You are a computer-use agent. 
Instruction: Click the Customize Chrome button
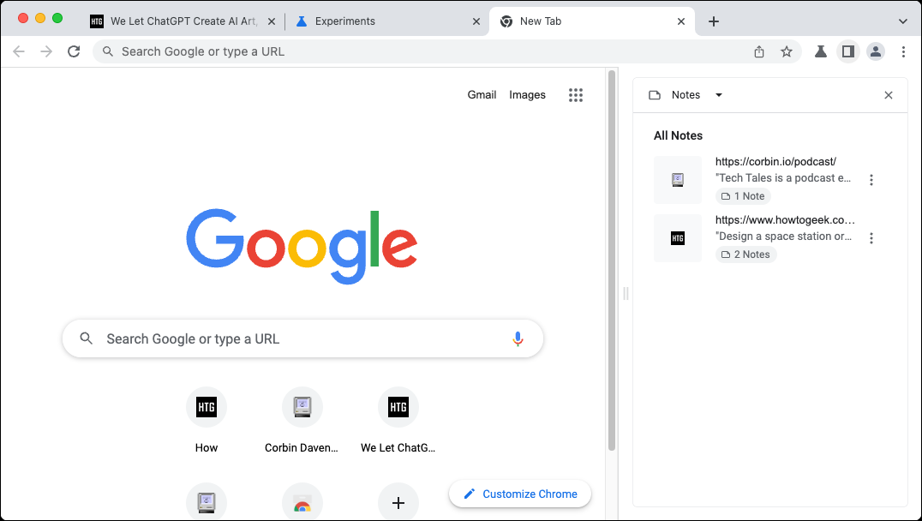pyautogui.click(x=520, y=494)
